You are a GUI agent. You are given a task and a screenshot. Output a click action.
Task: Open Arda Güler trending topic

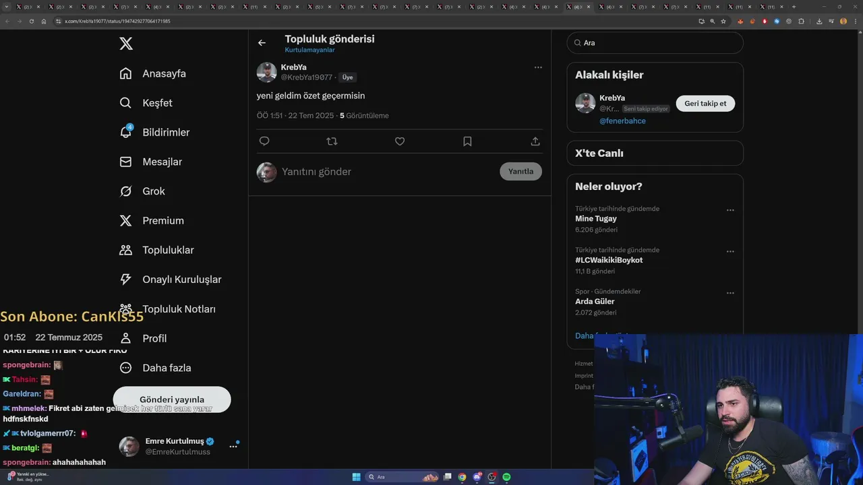[x=595, y=302]
